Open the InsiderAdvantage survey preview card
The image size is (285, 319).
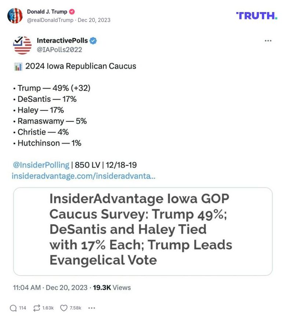pos(143,231)
